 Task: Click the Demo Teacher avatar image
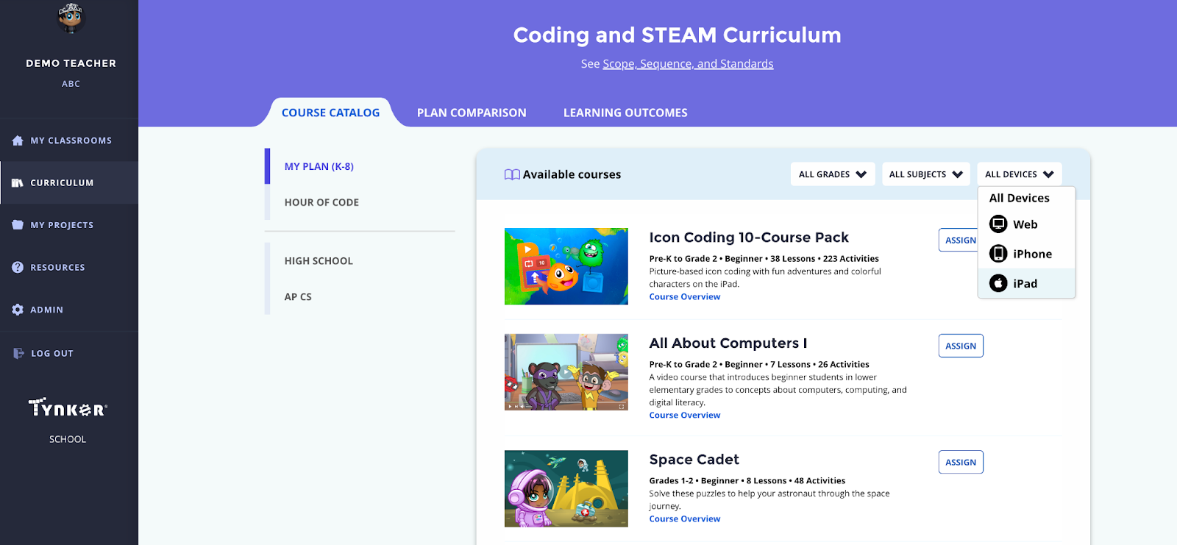[x=71, y=18]
